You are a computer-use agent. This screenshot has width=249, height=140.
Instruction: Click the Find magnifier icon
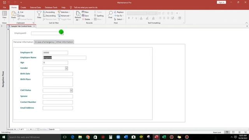coord(110,13)
